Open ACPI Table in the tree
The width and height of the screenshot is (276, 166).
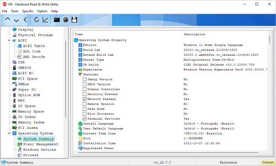click(34, 46)
